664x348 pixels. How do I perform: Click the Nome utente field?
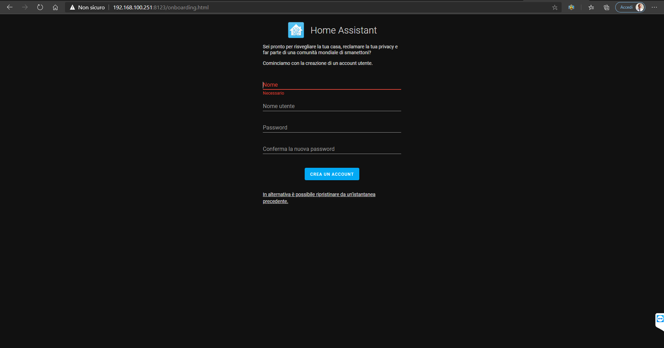click(x=332, y=106)
